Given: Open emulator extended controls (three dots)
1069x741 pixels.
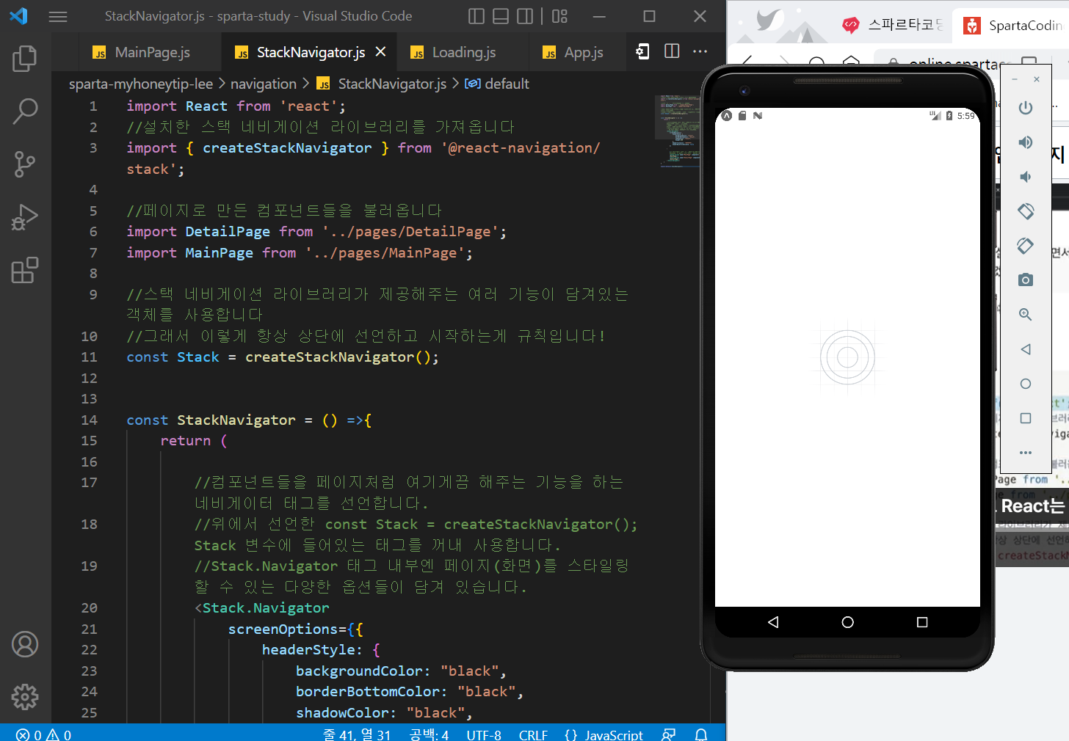Looking at the screenshot, I should click(x=1026, y=453).
